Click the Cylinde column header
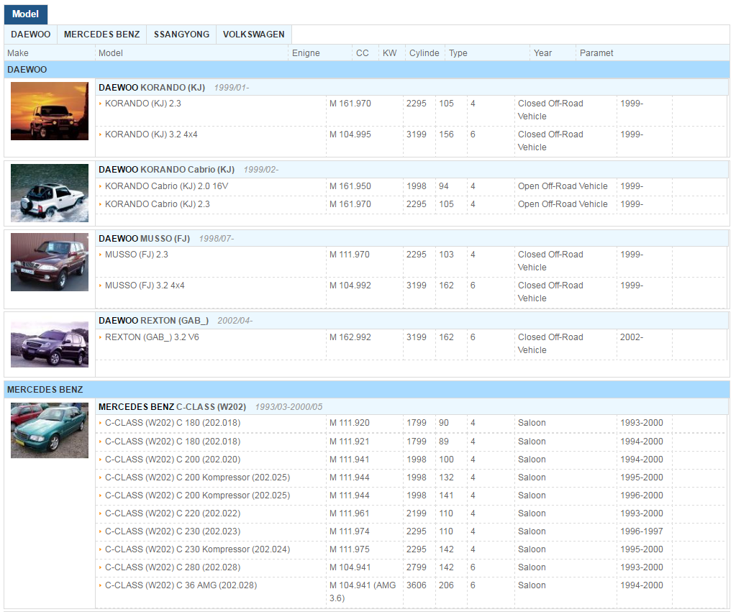This screenshot has height=612, width=736. [424, 53]
